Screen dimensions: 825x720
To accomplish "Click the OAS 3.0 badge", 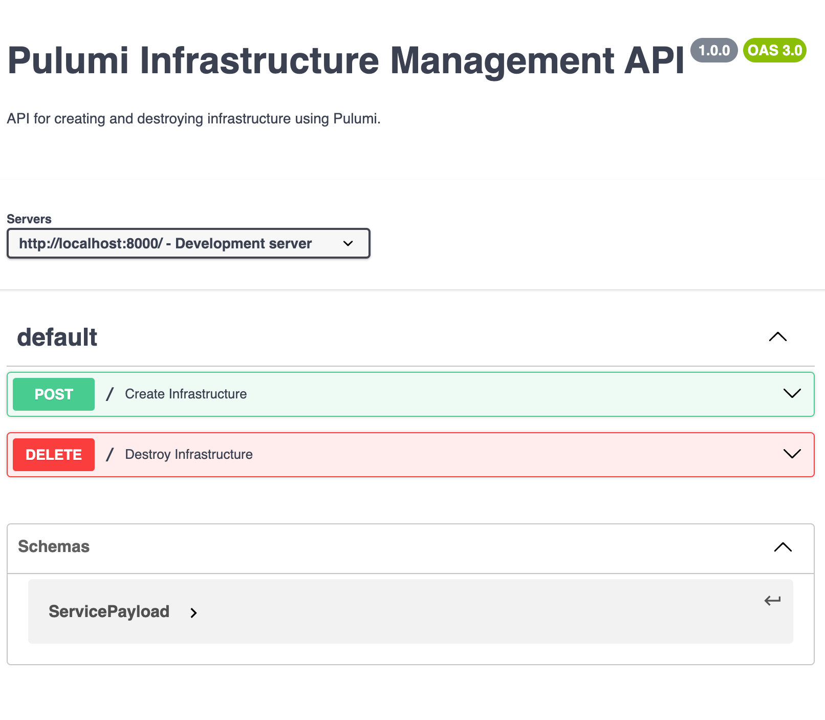I will 775,50.
